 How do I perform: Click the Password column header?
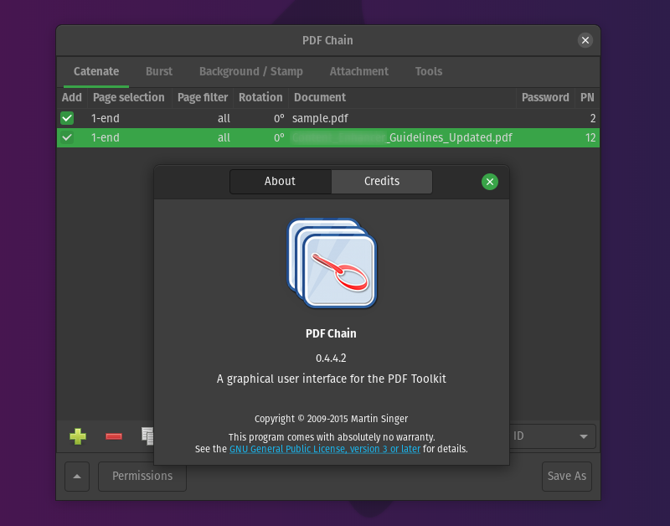[x=545, y=97]
